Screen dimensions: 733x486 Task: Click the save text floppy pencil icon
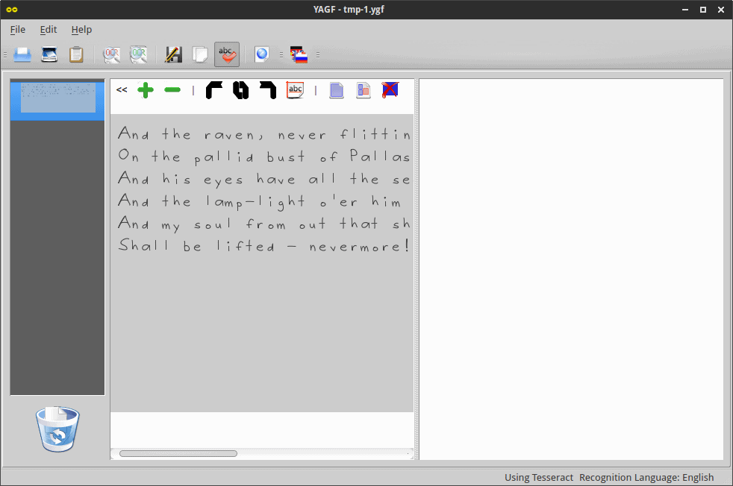point(173,54)
